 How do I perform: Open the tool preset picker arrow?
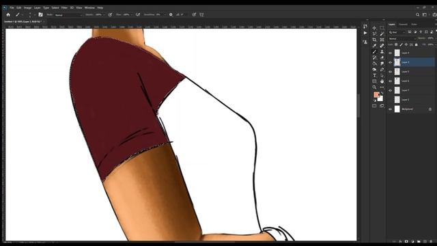pyautogui.click(x=23, y=14)
